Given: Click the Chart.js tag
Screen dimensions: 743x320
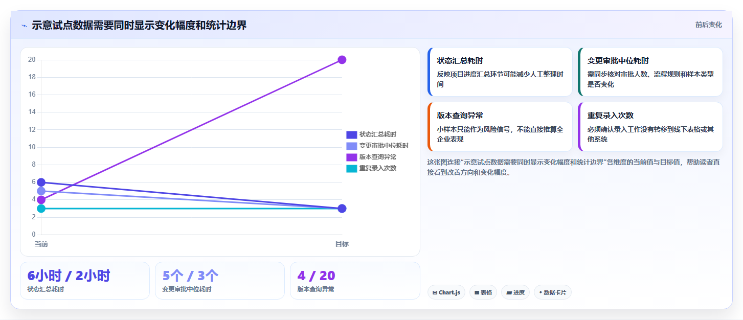Looking at the screenshot, I should click(446, 292).
